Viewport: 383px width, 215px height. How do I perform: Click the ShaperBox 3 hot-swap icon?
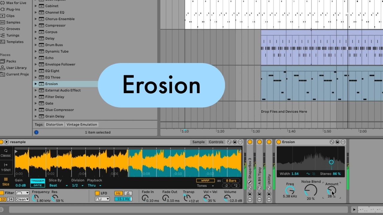tap(250, 188)
